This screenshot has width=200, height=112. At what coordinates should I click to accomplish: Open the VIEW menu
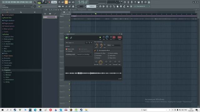[x=18, y=2]
